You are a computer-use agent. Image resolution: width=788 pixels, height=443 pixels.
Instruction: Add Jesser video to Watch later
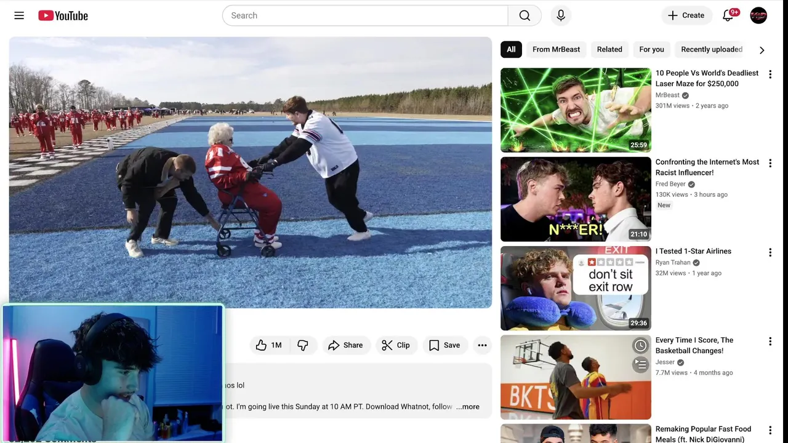tap(641, 346)
